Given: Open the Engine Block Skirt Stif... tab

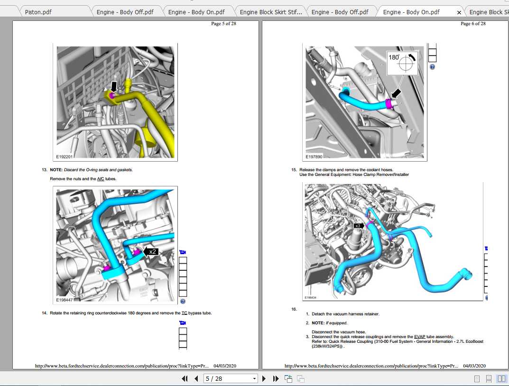Looking at the screenshot, I should click(x=271, y=12).
